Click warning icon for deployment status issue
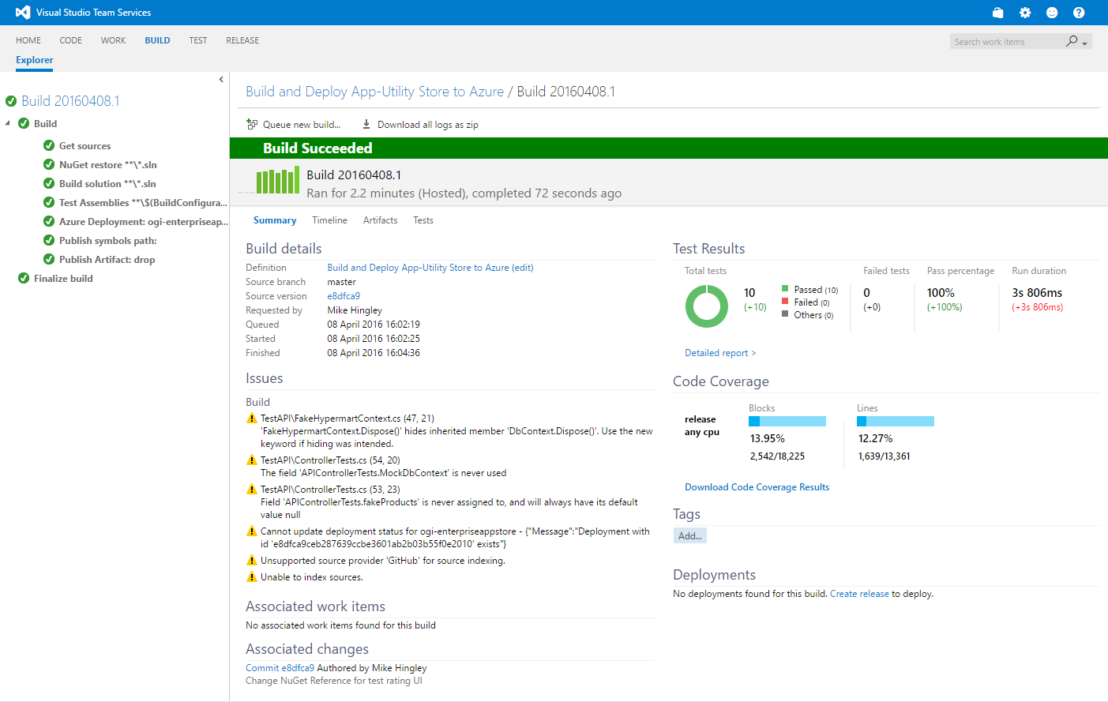1108x702 pixels. click(252, 531)
